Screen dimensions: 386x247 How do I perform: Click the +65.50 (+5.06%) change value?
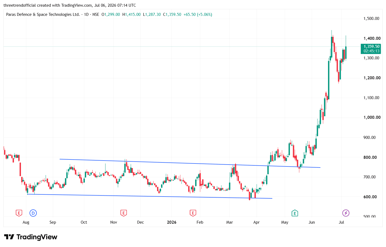[x=198, y=14]
